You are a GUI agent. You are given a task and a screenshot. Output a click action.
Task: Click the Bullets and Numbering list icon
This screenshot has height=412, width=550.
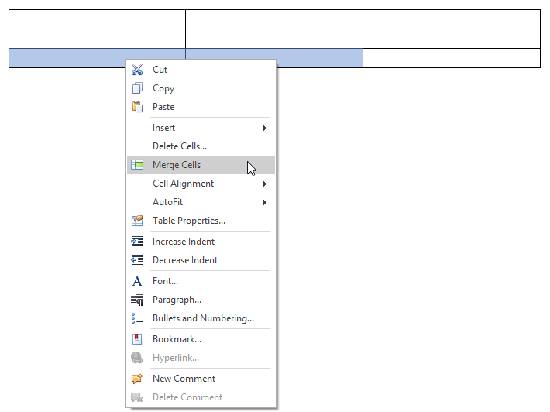pyautogui.click(x=137, y=318)
